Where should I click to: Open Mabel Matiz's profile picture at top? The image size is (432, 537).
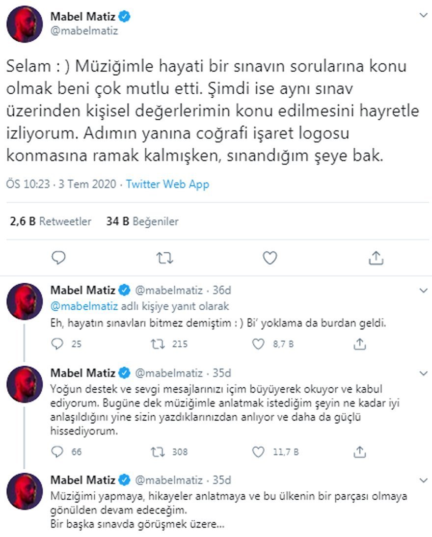25,25
